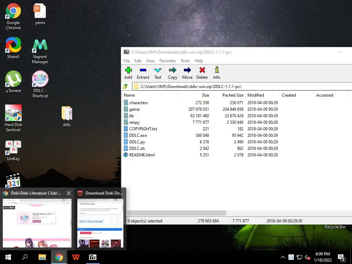
Task: Click the 7-Zip taskbar icon
Action: click(93, 257)
